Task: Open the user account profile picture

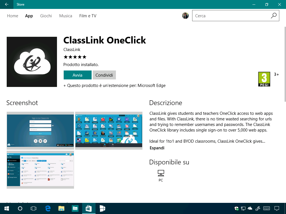Action: pos(185,16)
